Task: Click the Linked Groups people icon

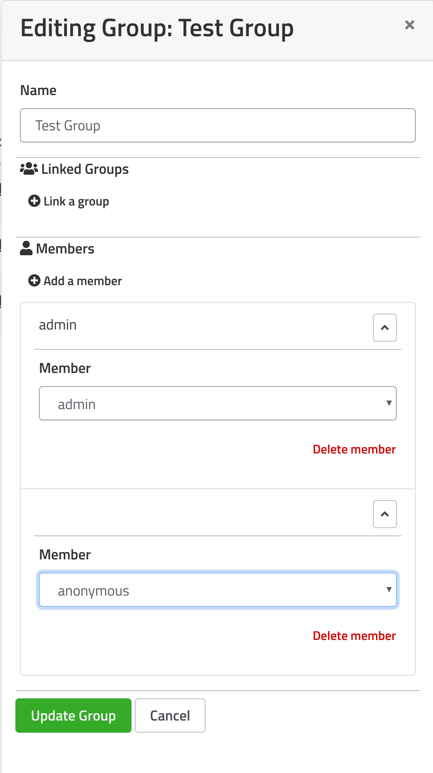Action: [x=29, y=169]
